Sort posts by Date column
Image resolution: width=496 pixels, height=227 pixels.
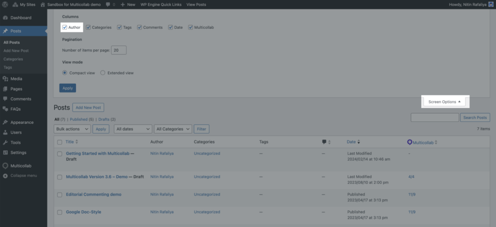(353, 142)
